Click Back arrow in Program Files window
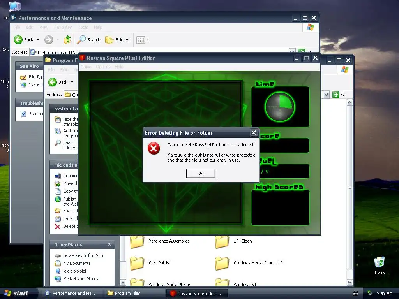The image size is (399, 299). click(x=53, y=82)
